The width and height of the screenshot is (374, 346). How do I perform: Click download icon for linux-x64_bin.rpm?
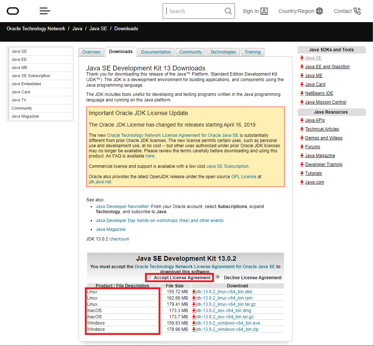click(194, 298)
